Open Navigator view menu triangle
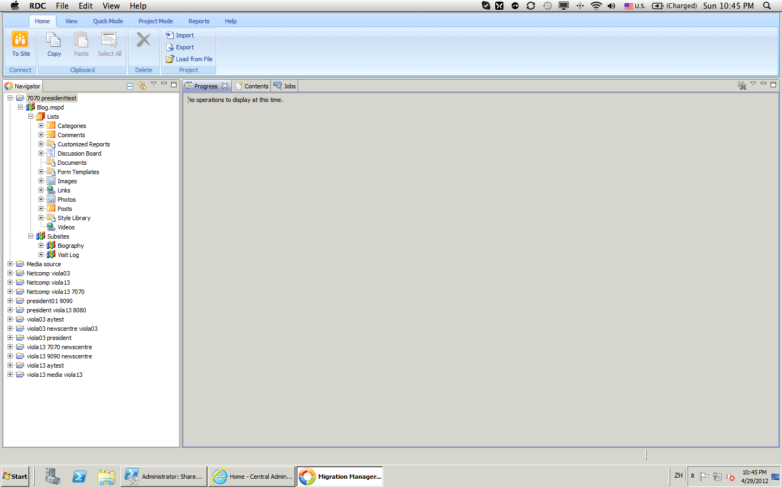This screenshot has width=782, height=488. pos(154,84)
